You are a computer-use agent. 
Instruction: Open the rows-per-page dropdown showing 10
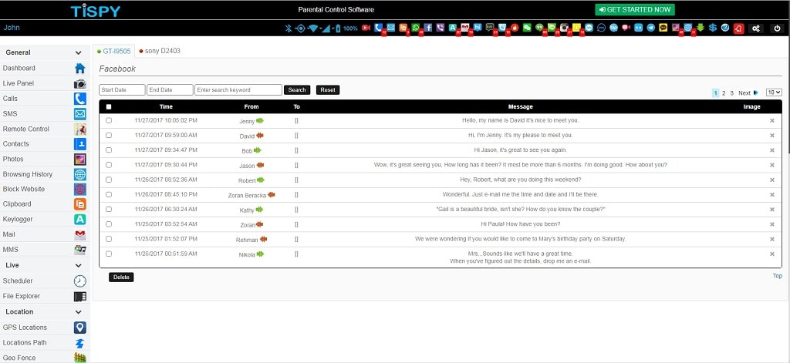click(774, 92)
